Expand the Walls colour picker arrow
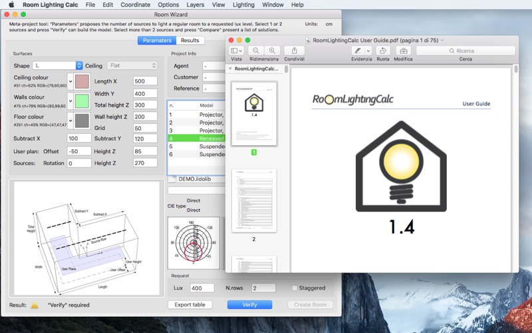The height and width of the screenshot is (333, 532). [70, 101]
